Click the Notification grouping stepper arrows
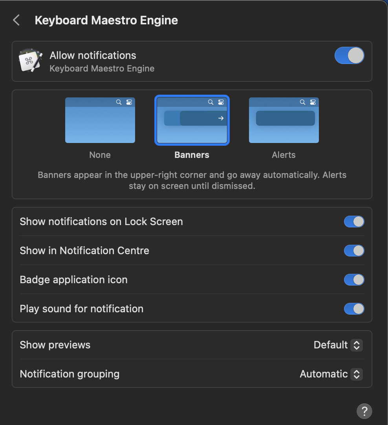The height and width of the screenshot is (425, 388). point(357,374)
